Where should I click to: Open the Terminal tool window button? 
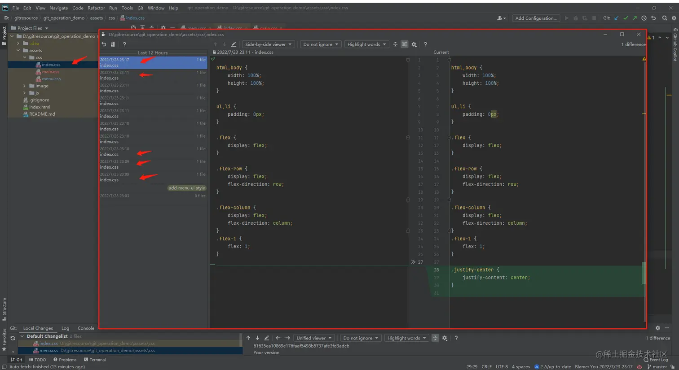click(x=95, y=360)
